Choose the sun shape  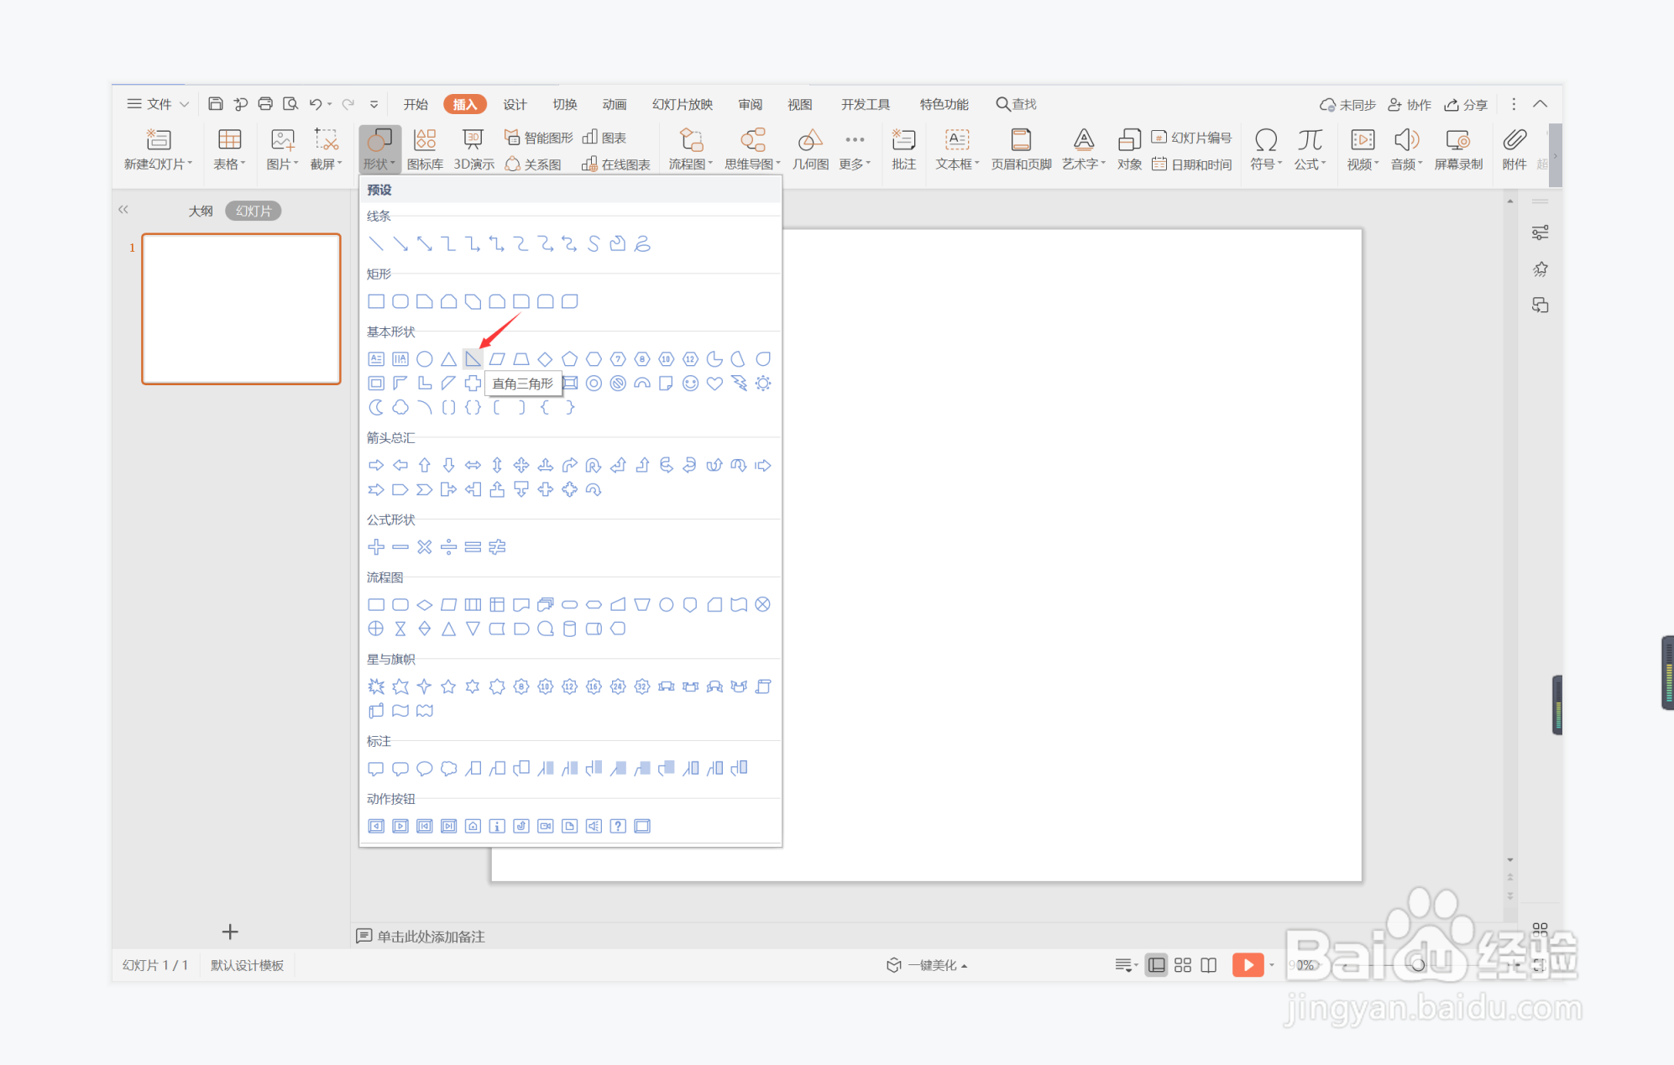click(x=763, y=384)
